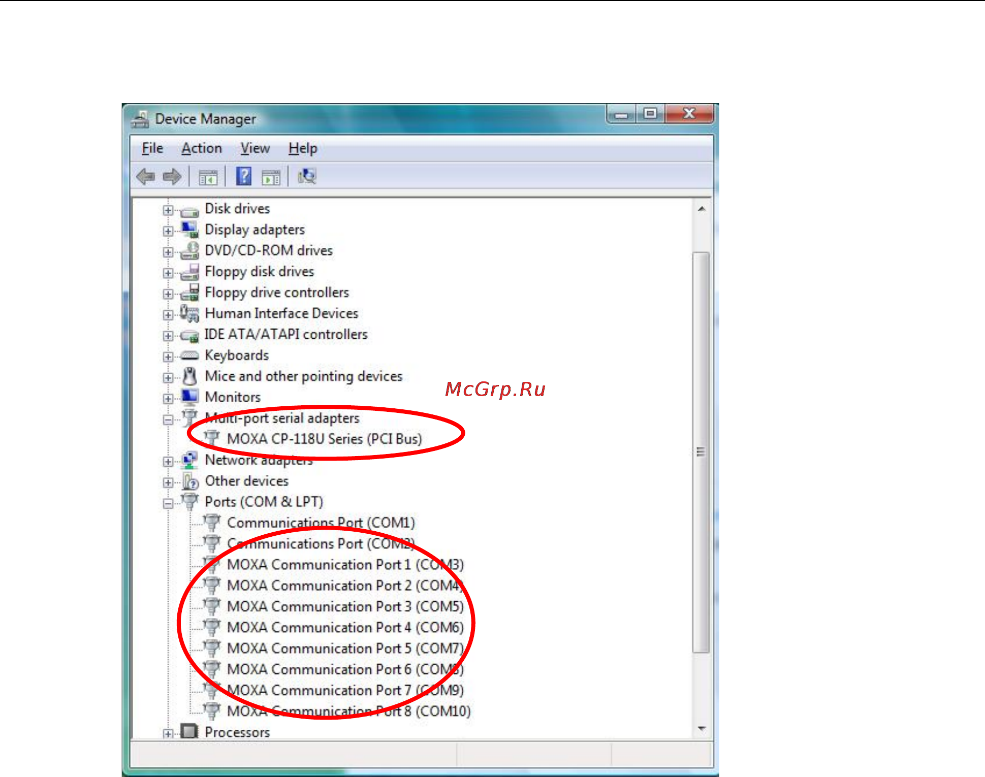985x777 pixels.
Task: Select MOXA Communication Port 2 (COM4)
Action: tap(345, 586)
